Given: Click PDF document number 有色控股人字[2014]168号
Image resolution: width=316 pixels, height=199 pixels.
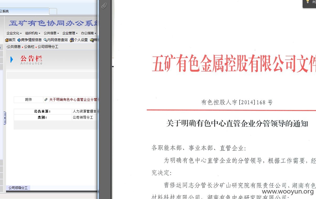Looking at the screenshot, I should click(237, 102).
